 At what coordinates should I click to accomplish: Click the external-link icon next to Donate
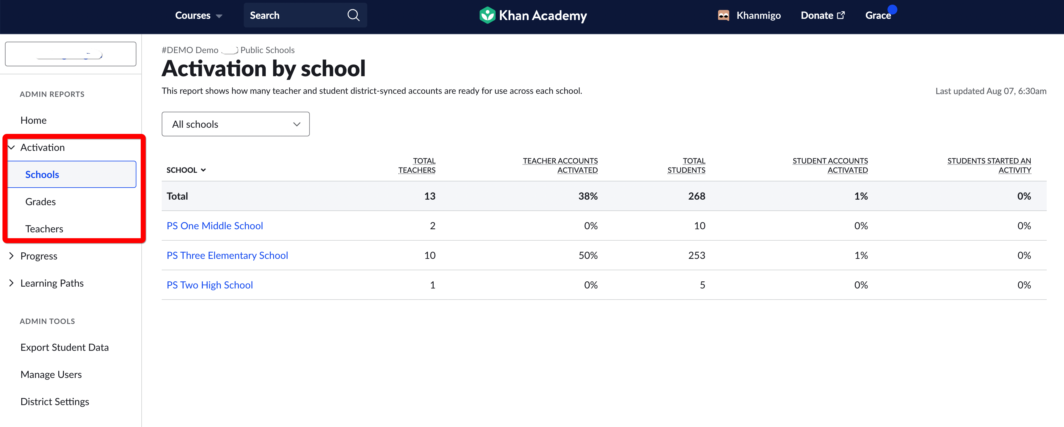(842, 15)
